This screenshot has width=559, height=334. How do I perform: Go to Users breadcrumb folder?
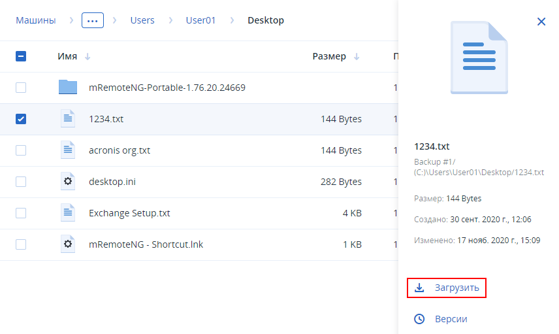click(142, 20)
